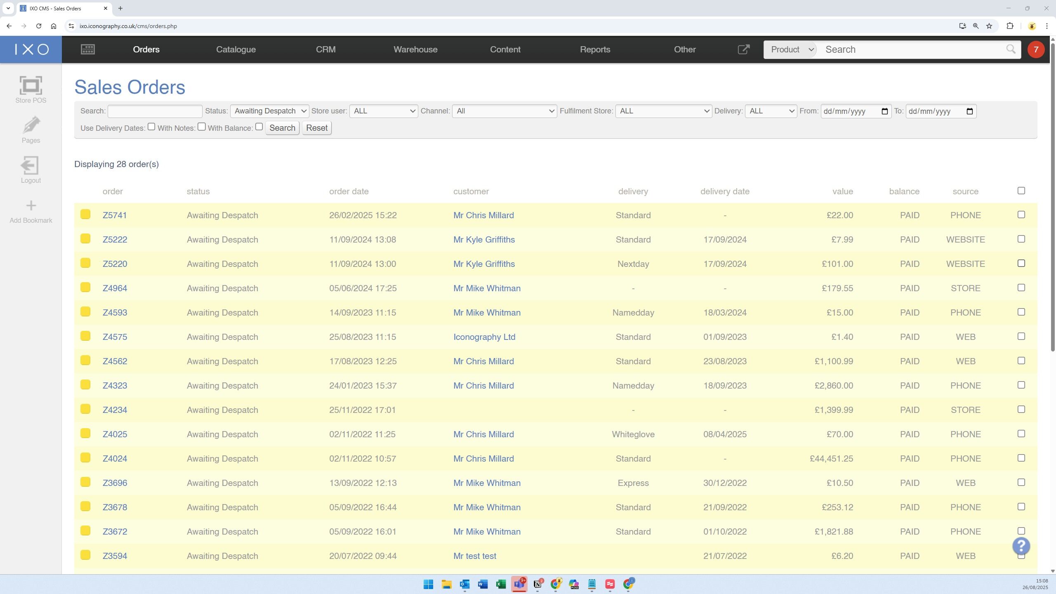
Task: Select the checkbox for order Z5741
Action: point(1021,214)
